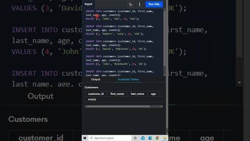Click the table scrollbar left arrow
Image resolution: width=250 pixels, height=141 pixels.
click(x=86, y=107)
